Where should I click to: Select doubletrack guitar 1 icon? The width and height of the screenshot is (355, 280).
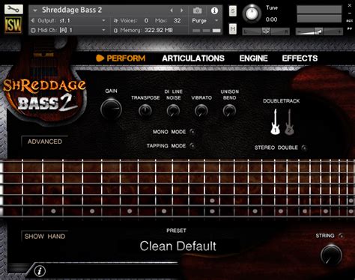[x=275, y=122]
